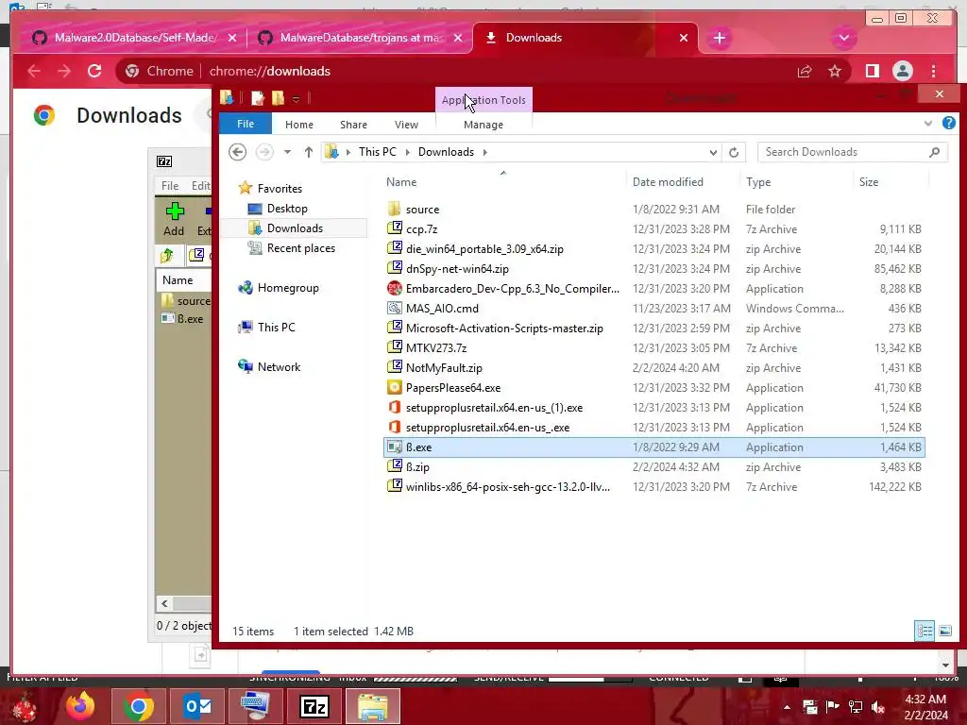This screenshot has height=725, width=967.
Task: Select MAS_AIO.cmd script icon
Action: click(x=394, y=308)
